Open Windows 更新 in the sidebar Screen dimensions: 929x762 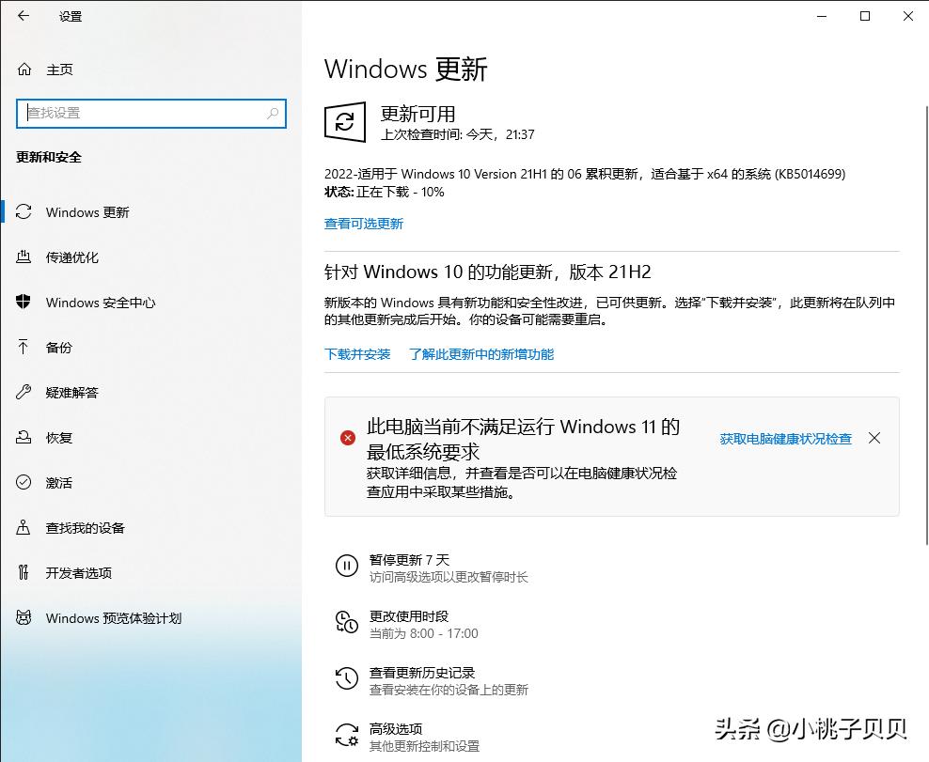tap(86, 212)
